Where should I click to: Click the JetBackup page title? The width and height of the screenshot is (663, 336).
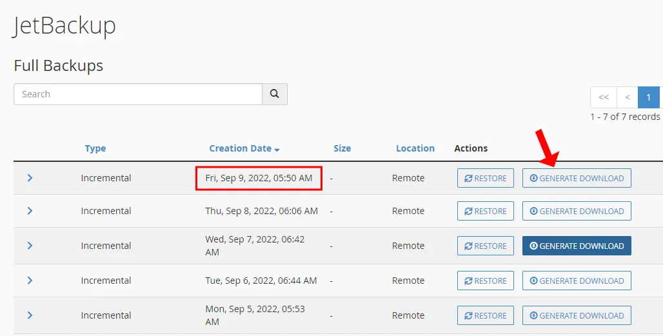pos(64,26)
